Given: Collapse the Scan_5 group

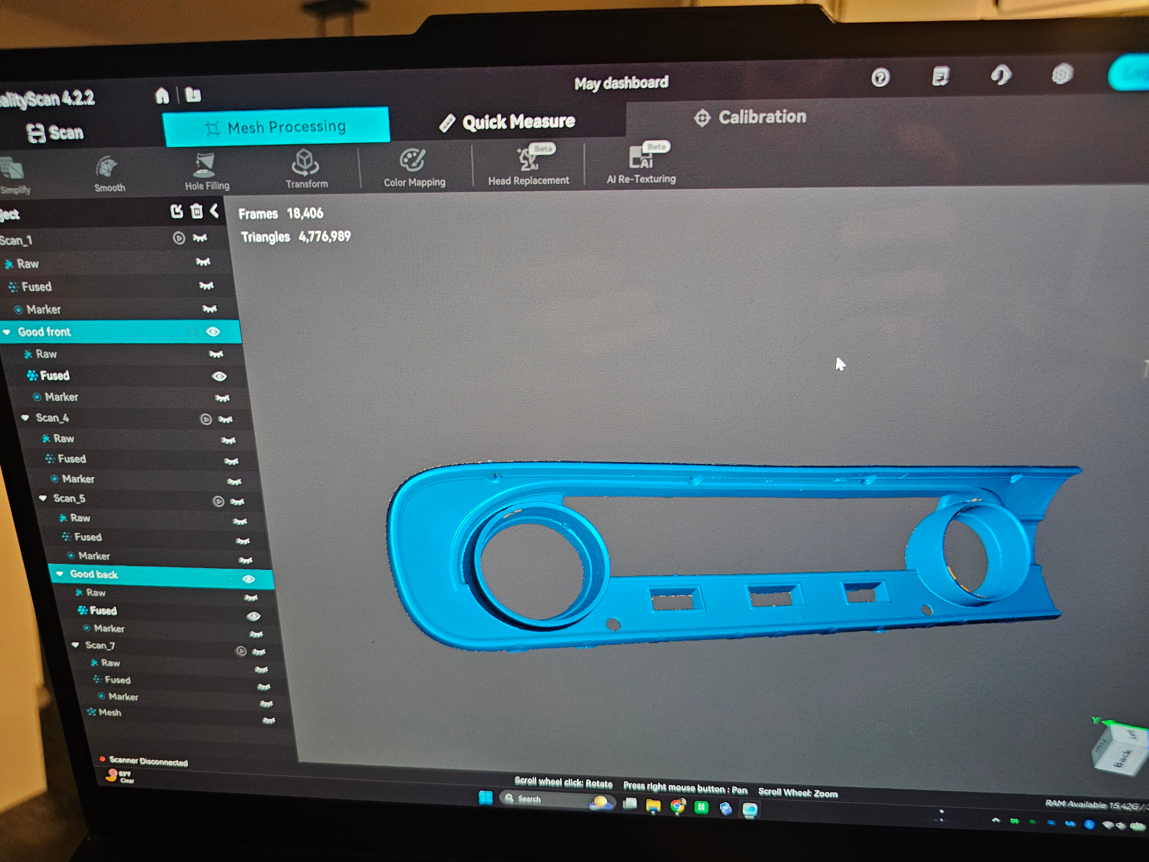Looking at the screenshot, I should click(x=42, y=498).
